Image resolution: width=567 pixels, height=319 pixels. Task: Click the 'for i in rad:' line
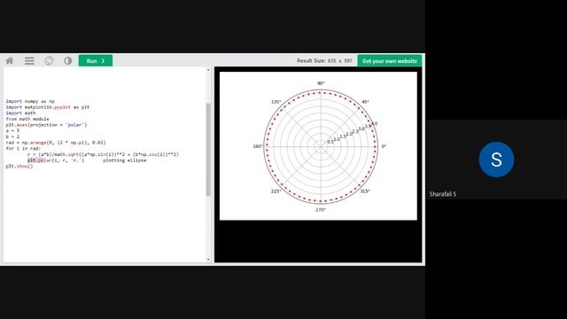[x=23, y=148]
